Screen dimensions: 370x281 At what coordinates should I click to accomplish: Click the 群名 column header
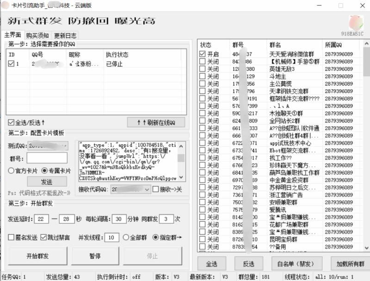tap(294, 45)
